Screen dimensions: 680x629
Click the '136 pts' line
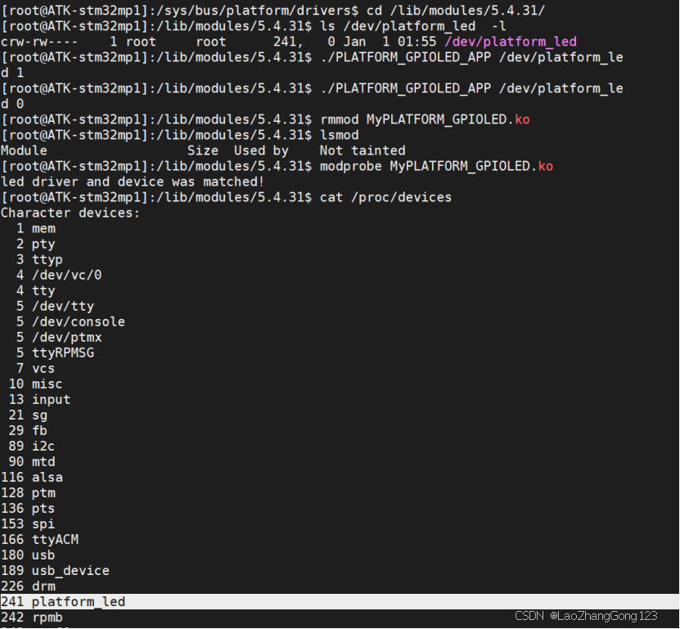(28, 509)
